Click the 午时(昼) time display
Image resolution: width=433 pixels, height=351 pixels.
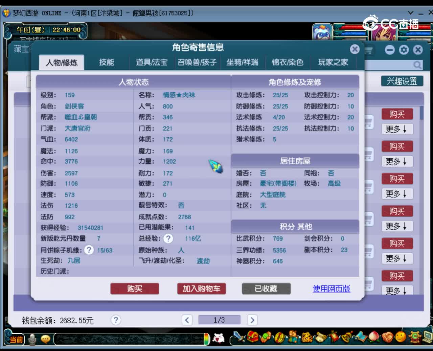(30, 30)
